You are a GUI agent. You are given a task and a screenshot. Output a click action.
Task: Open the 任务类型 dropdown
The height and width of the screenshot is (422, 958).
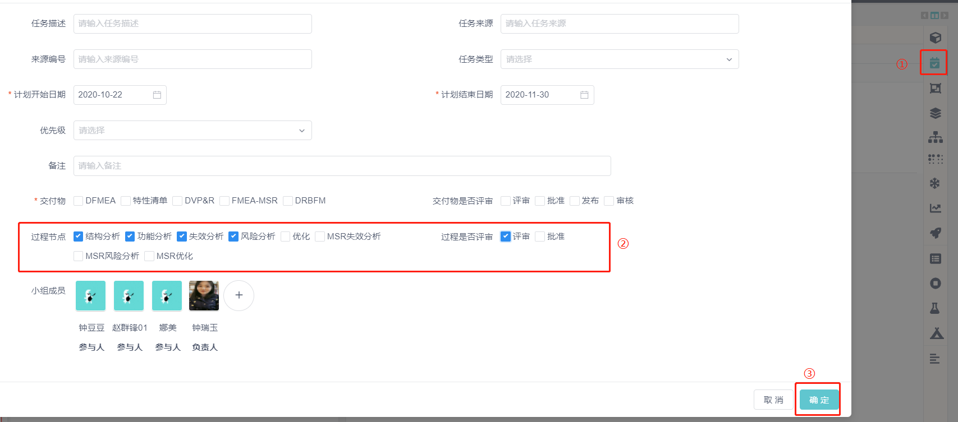coord(620,59)
